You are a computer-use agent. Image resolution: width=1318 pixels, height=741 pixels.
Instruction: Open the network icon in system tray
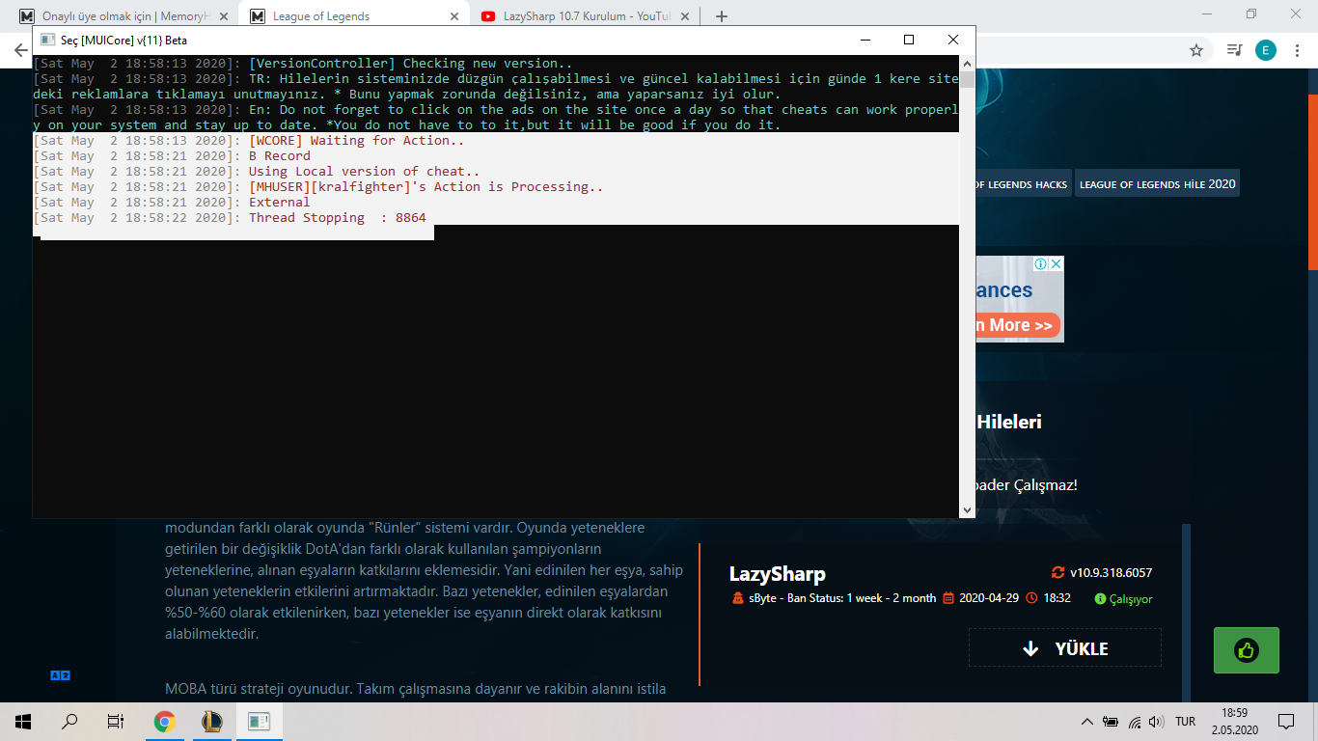click(x=1135, y=722)
